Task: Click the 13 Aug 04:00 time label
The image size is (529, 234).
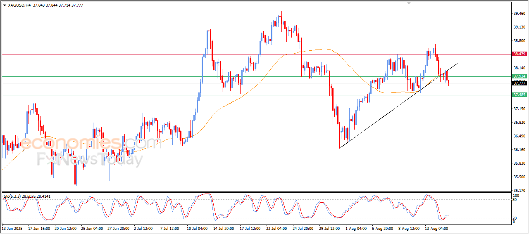Action: (x=437, y=228)
